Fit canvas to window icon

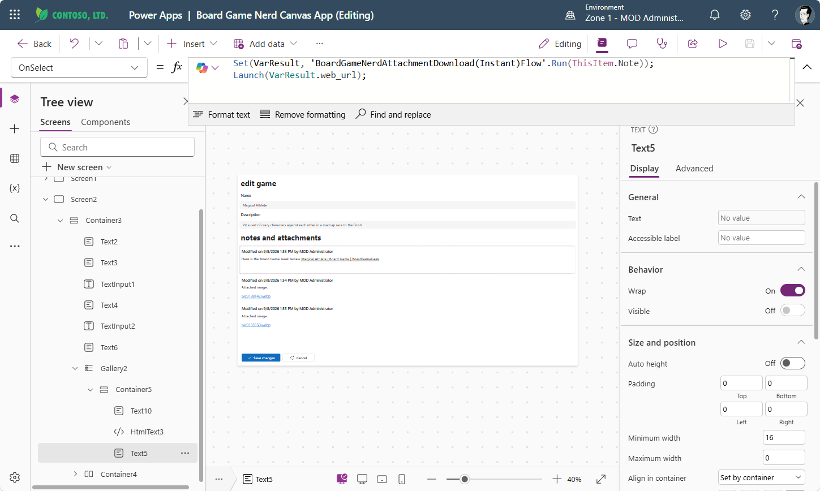pyautogui.click(x=601, y=479)
